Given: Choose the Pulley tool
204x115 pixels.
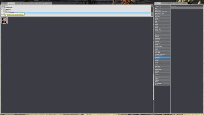Looking at the screenshot, I should coord(162,23).
